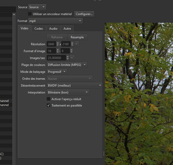Open the Source dropdown

pos(37,7)
